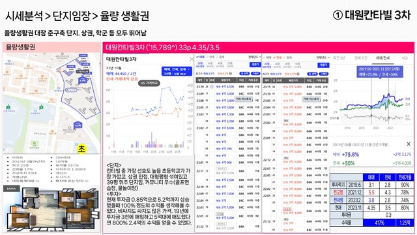
Task: Select the 33평 size tab in first list
Action: click(200, 65)
